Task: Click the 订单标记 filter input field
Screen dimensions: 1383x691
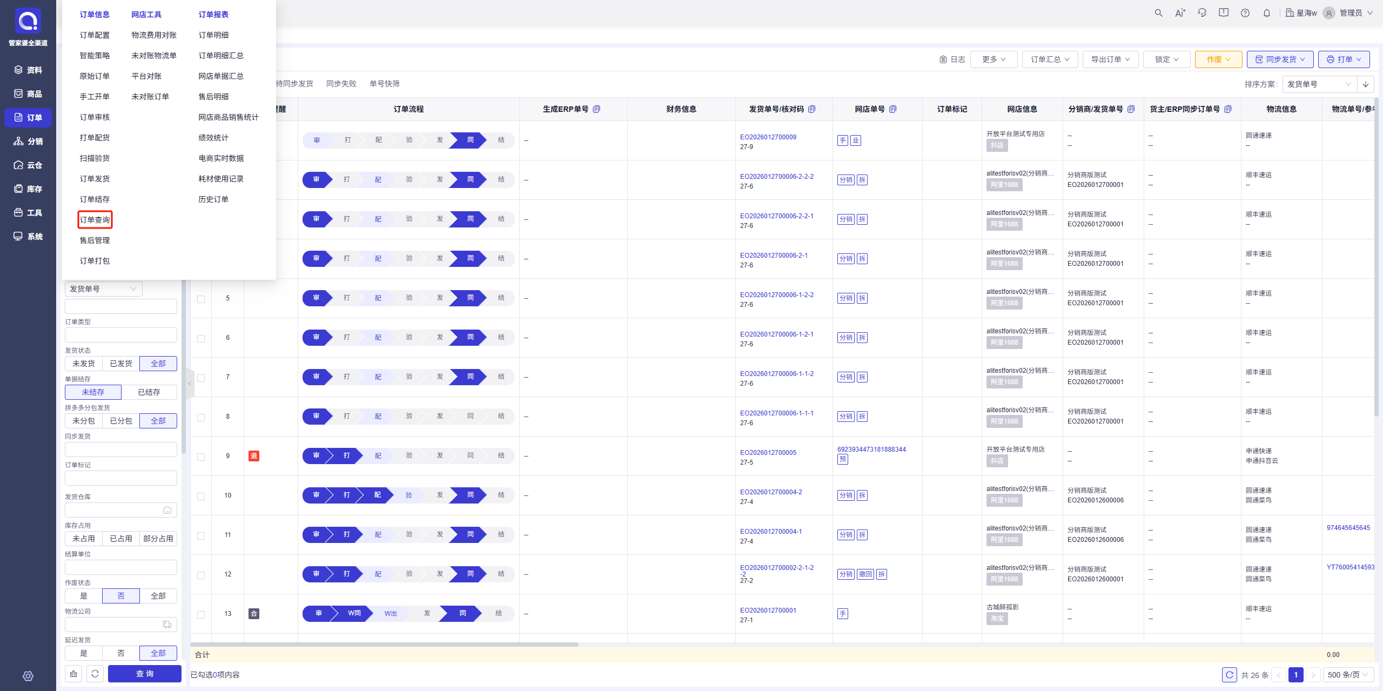Action: pos(121,478)
